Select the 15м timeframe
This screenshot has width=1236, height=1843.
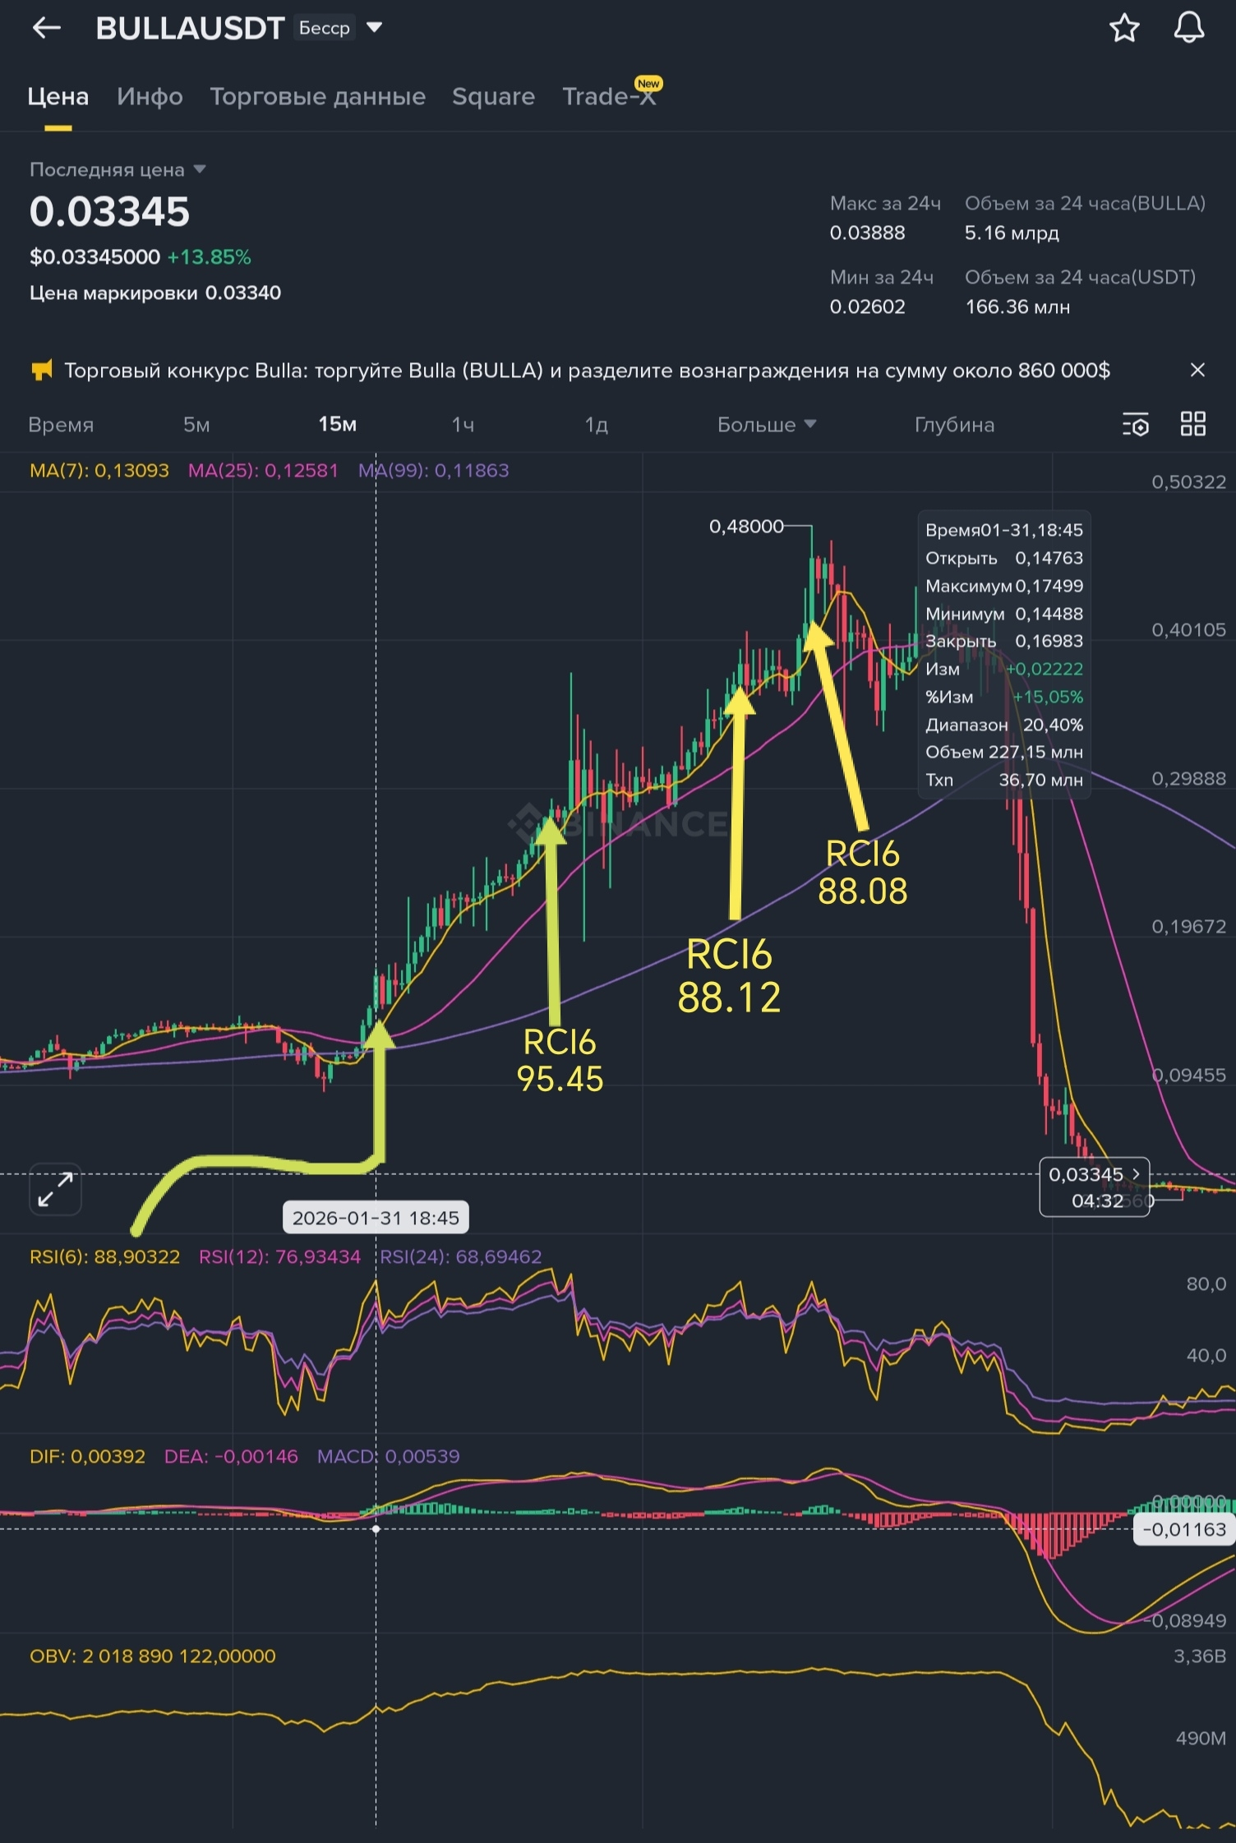pyautogui.click(x=338, y=425)
